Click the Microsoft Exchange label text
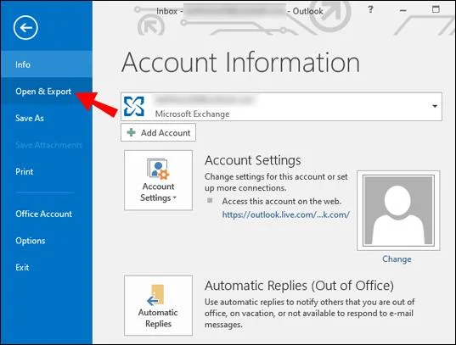456x345 pixels. coord(192,114)
